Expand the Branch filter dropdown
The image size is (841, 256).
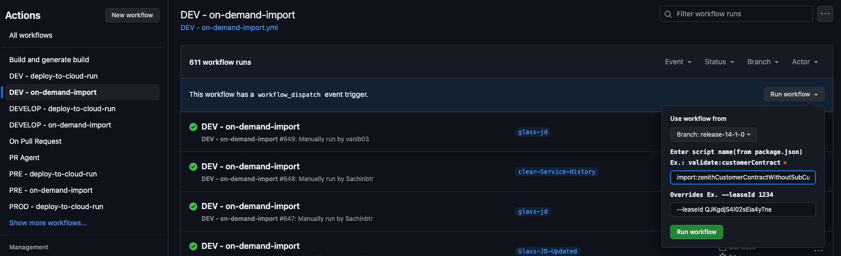[762, 62]
